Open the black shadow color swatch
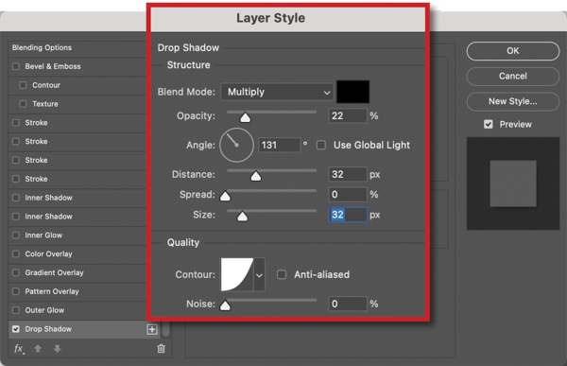567x366 pixels. point(352,92)
